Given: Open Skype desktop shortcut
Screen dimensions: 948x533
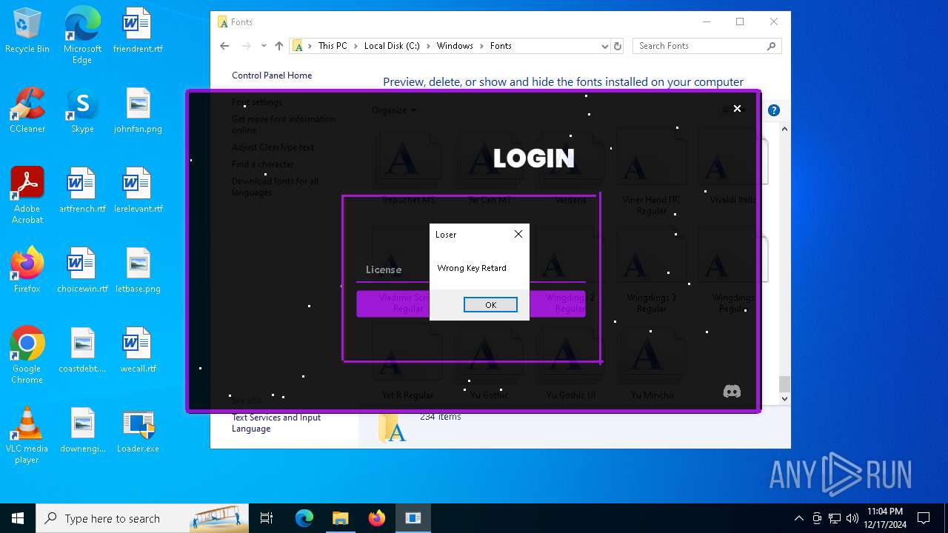Looking at the screenshot, I should click(82, 111).
